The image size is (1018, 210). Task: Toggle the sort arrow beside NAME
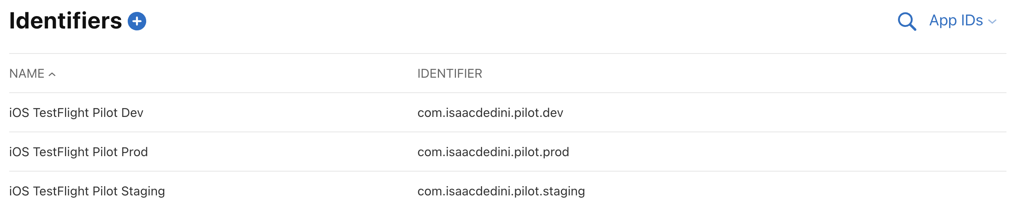point(52,75)
